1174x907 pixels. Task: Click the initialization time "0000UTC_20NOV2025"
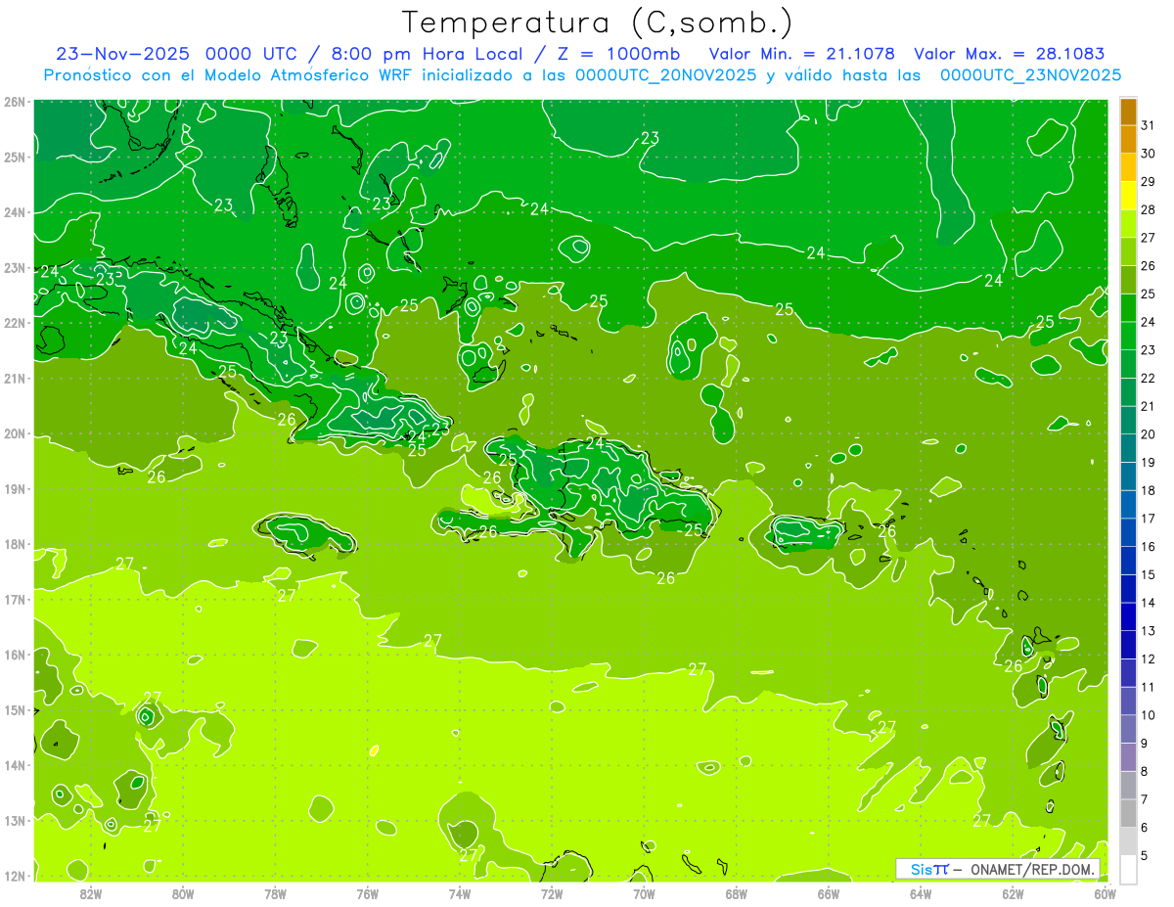pyautogui.click(x=665, y=75)
